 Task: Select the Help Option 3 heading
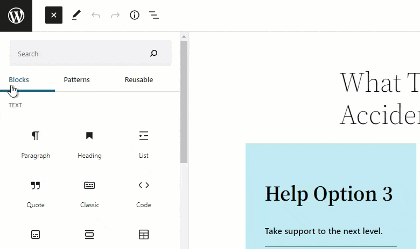pyautogui.click(x=328, y=195)
